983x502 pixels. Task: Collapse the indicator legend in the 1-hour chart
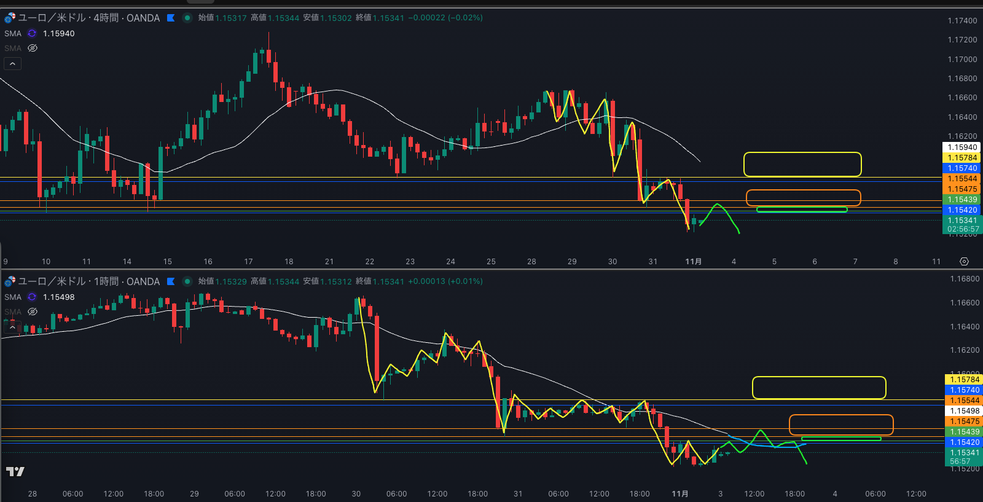[12, 327]
